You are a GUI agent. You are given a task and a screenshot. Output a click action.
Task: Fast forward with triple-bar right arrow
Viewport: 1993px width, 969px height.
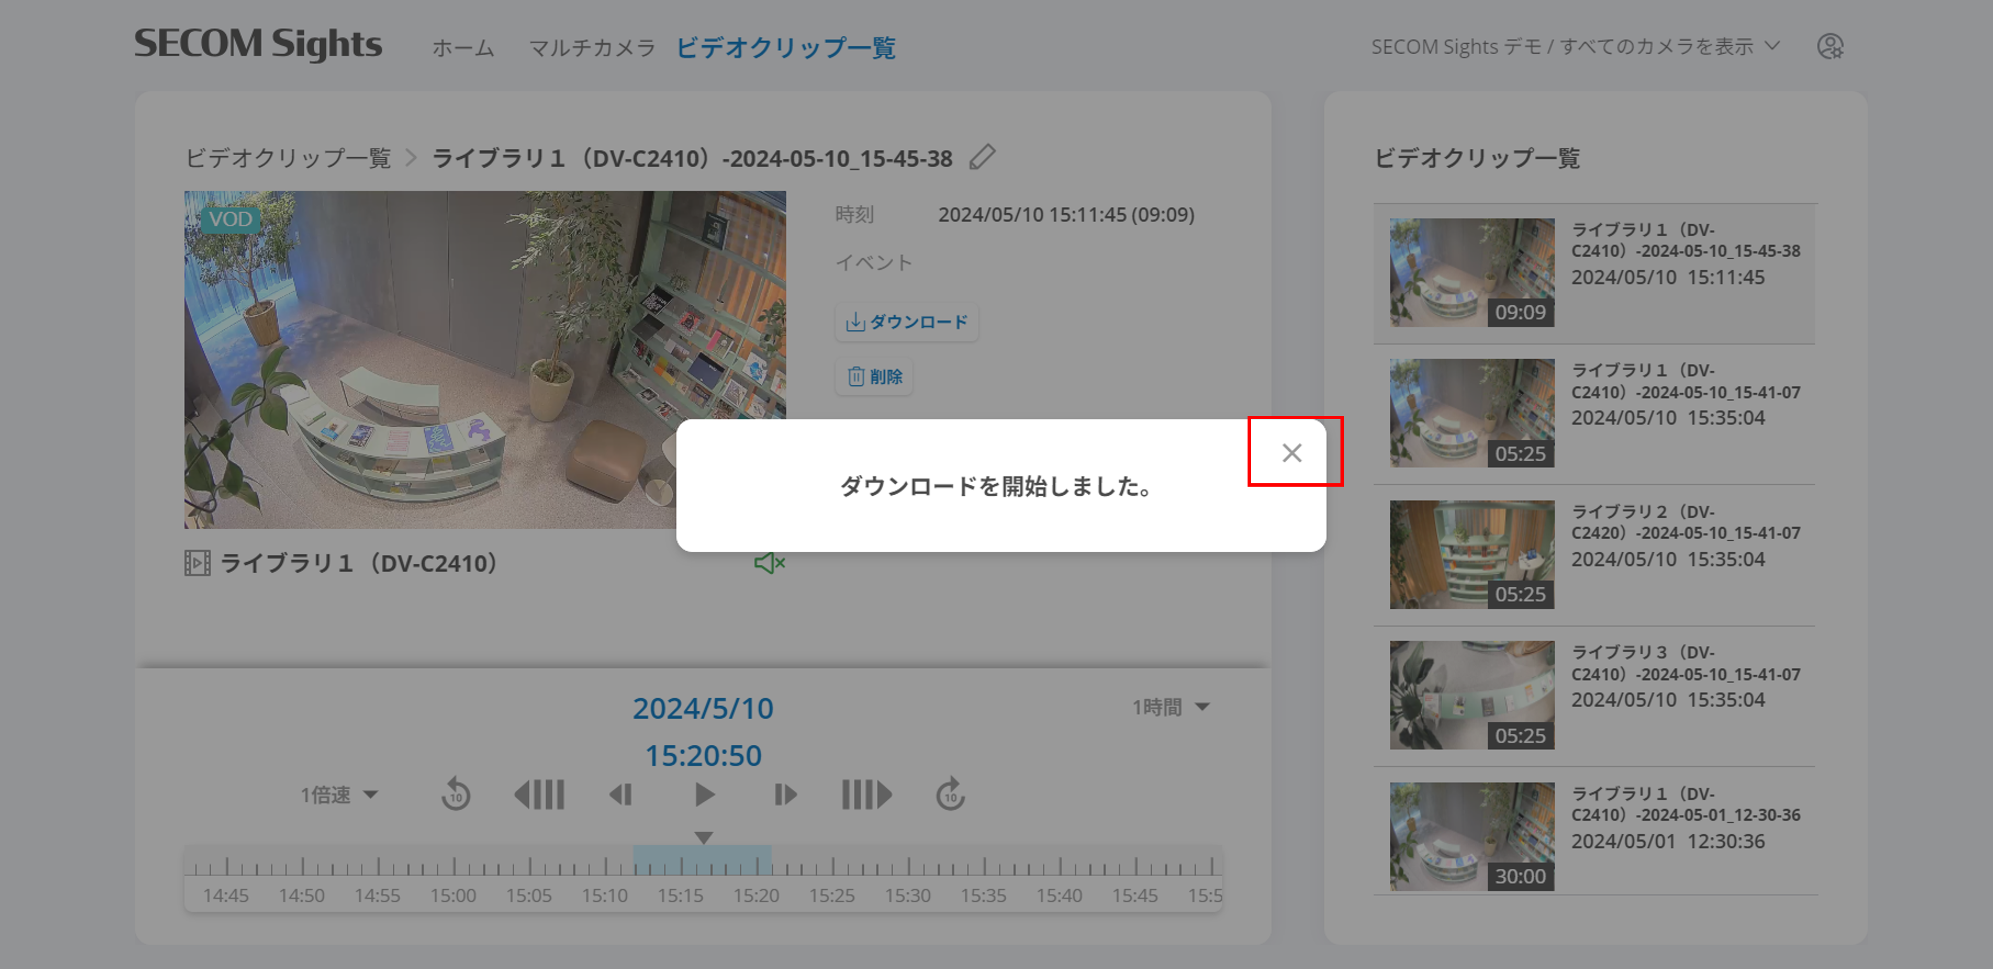[867, 794]
